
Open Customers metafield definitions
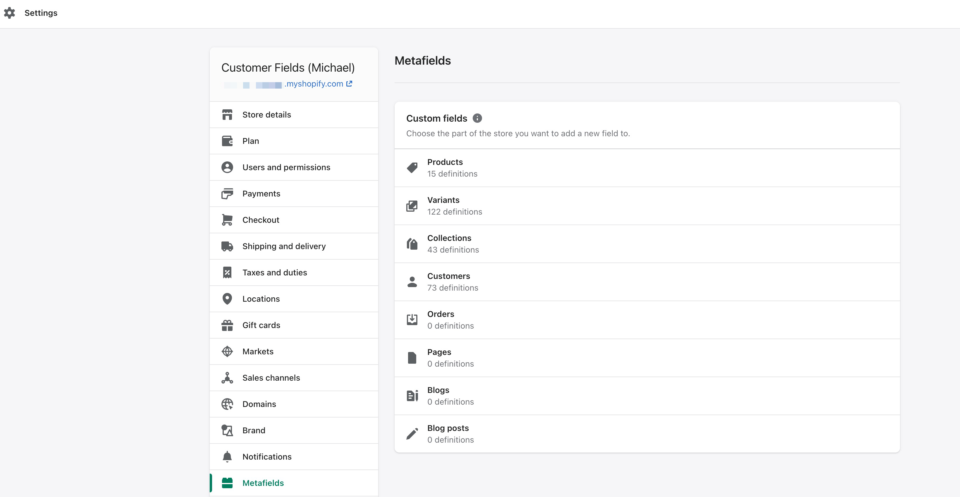pyautogui.click(x=647, y=282)
